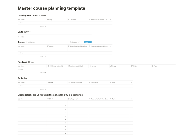The image size is (178, 135).
Task: Open the Format column header in Readings
Action: [x=98, y=66]
